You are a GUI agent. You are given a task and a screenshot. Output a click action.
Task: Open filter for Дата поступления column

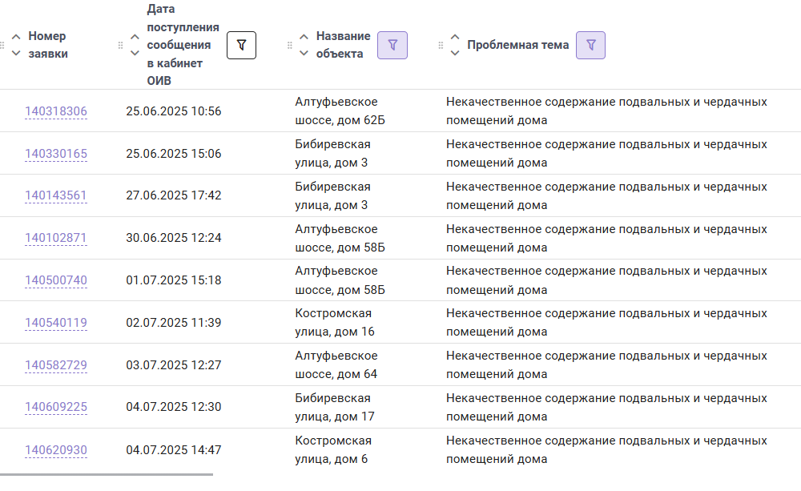click(241, 45)
